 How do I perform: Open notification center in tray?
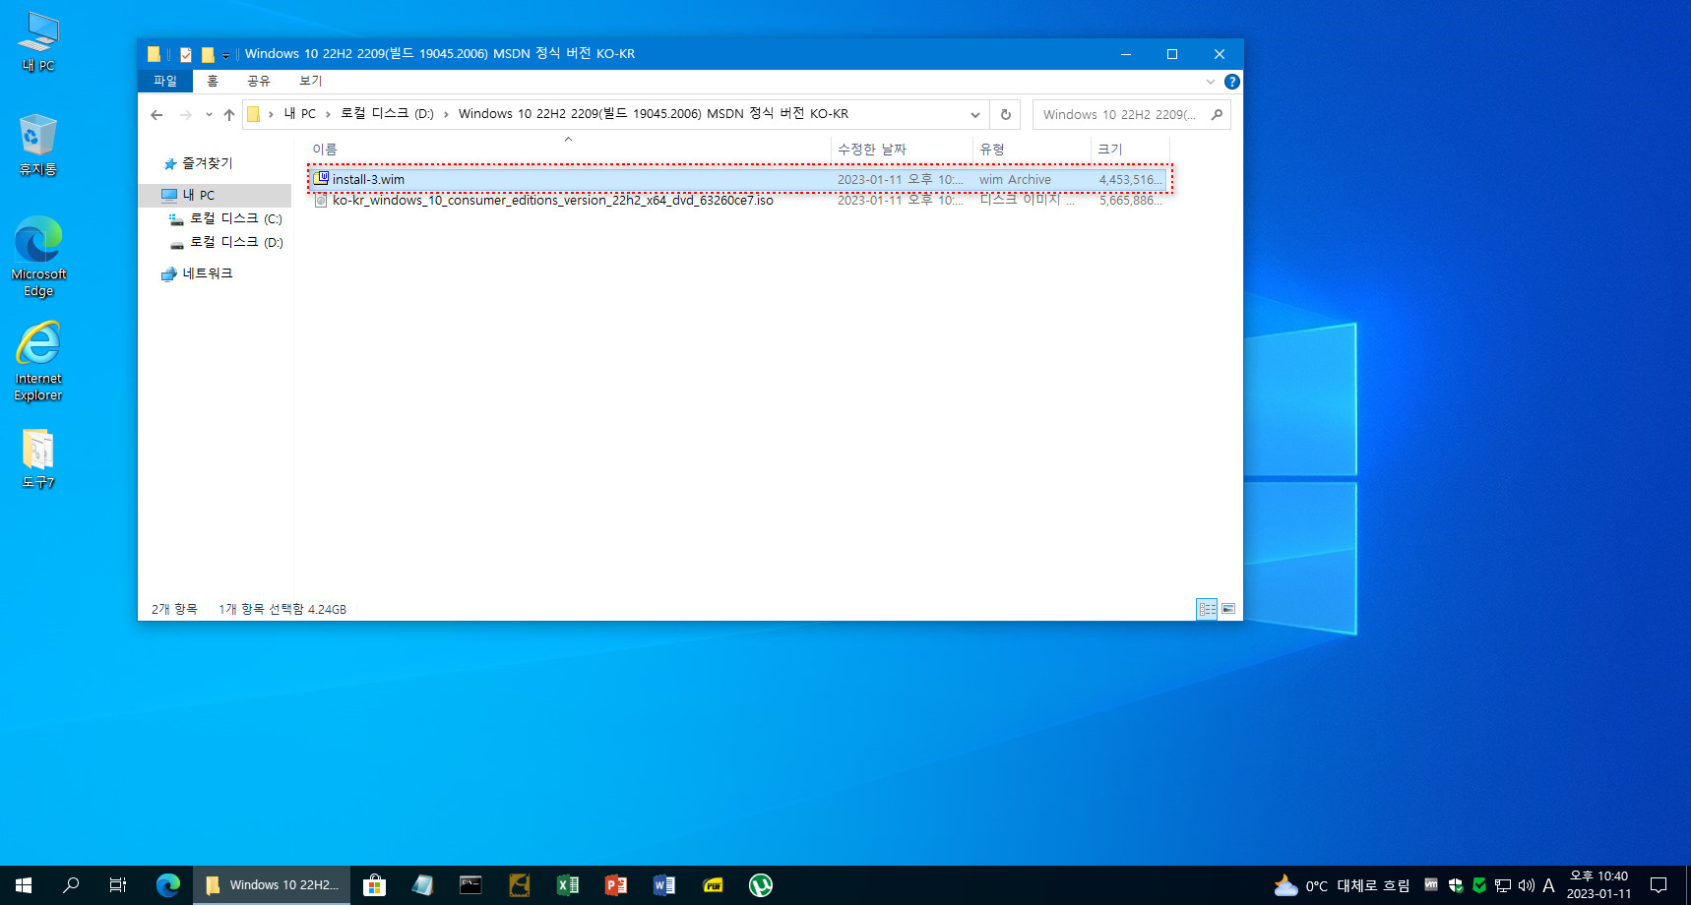[1659, 885]
